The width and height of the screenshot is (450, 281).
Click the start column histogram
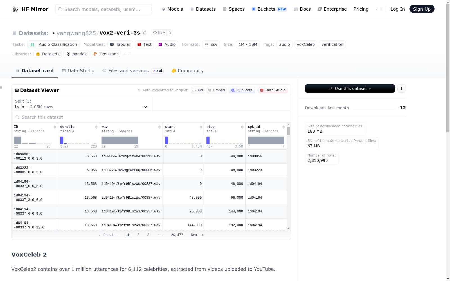pyautogui.click(x=183, y=140)
